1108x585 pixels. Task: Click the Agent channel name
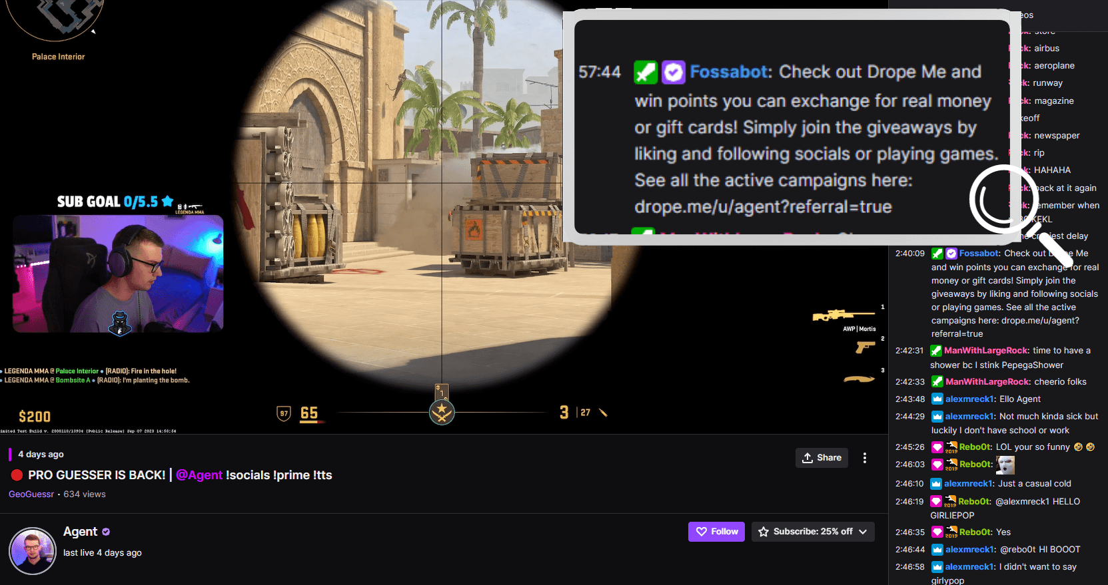[x=80, y=532]
